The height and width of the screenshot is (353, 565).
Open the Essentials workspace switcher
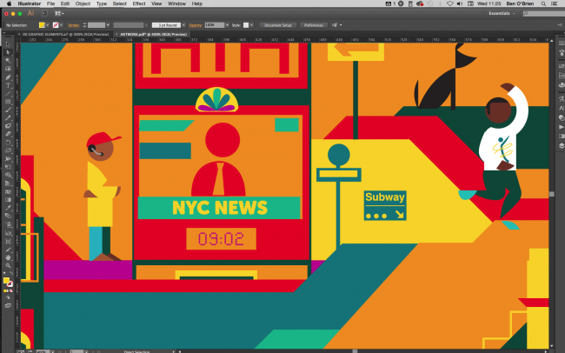pyautogui.click(x=500, y=15)
